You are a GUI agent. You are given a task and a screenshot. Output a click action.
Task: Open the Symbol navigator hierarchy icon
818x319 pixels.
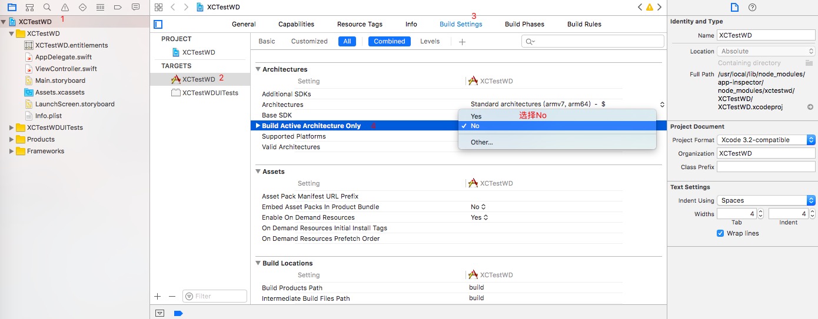[x=29, y=7]
